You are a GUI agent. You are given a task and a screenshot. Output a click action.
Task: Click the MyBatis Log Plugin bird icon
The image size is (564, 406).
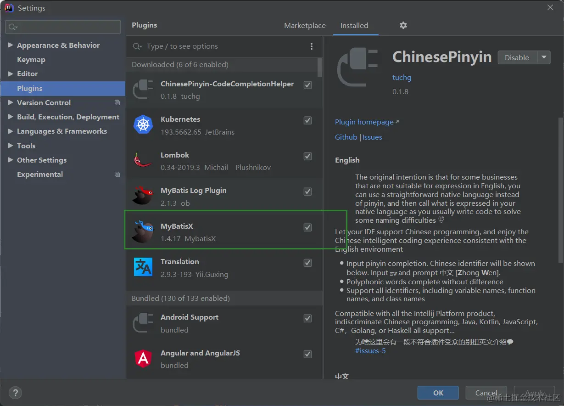[x=143, y=196]
